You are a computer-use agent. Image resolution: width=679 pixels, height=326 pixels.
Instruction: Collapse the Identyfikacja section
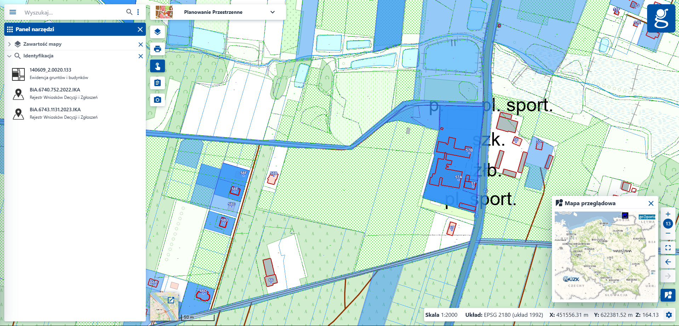[10, 56]
